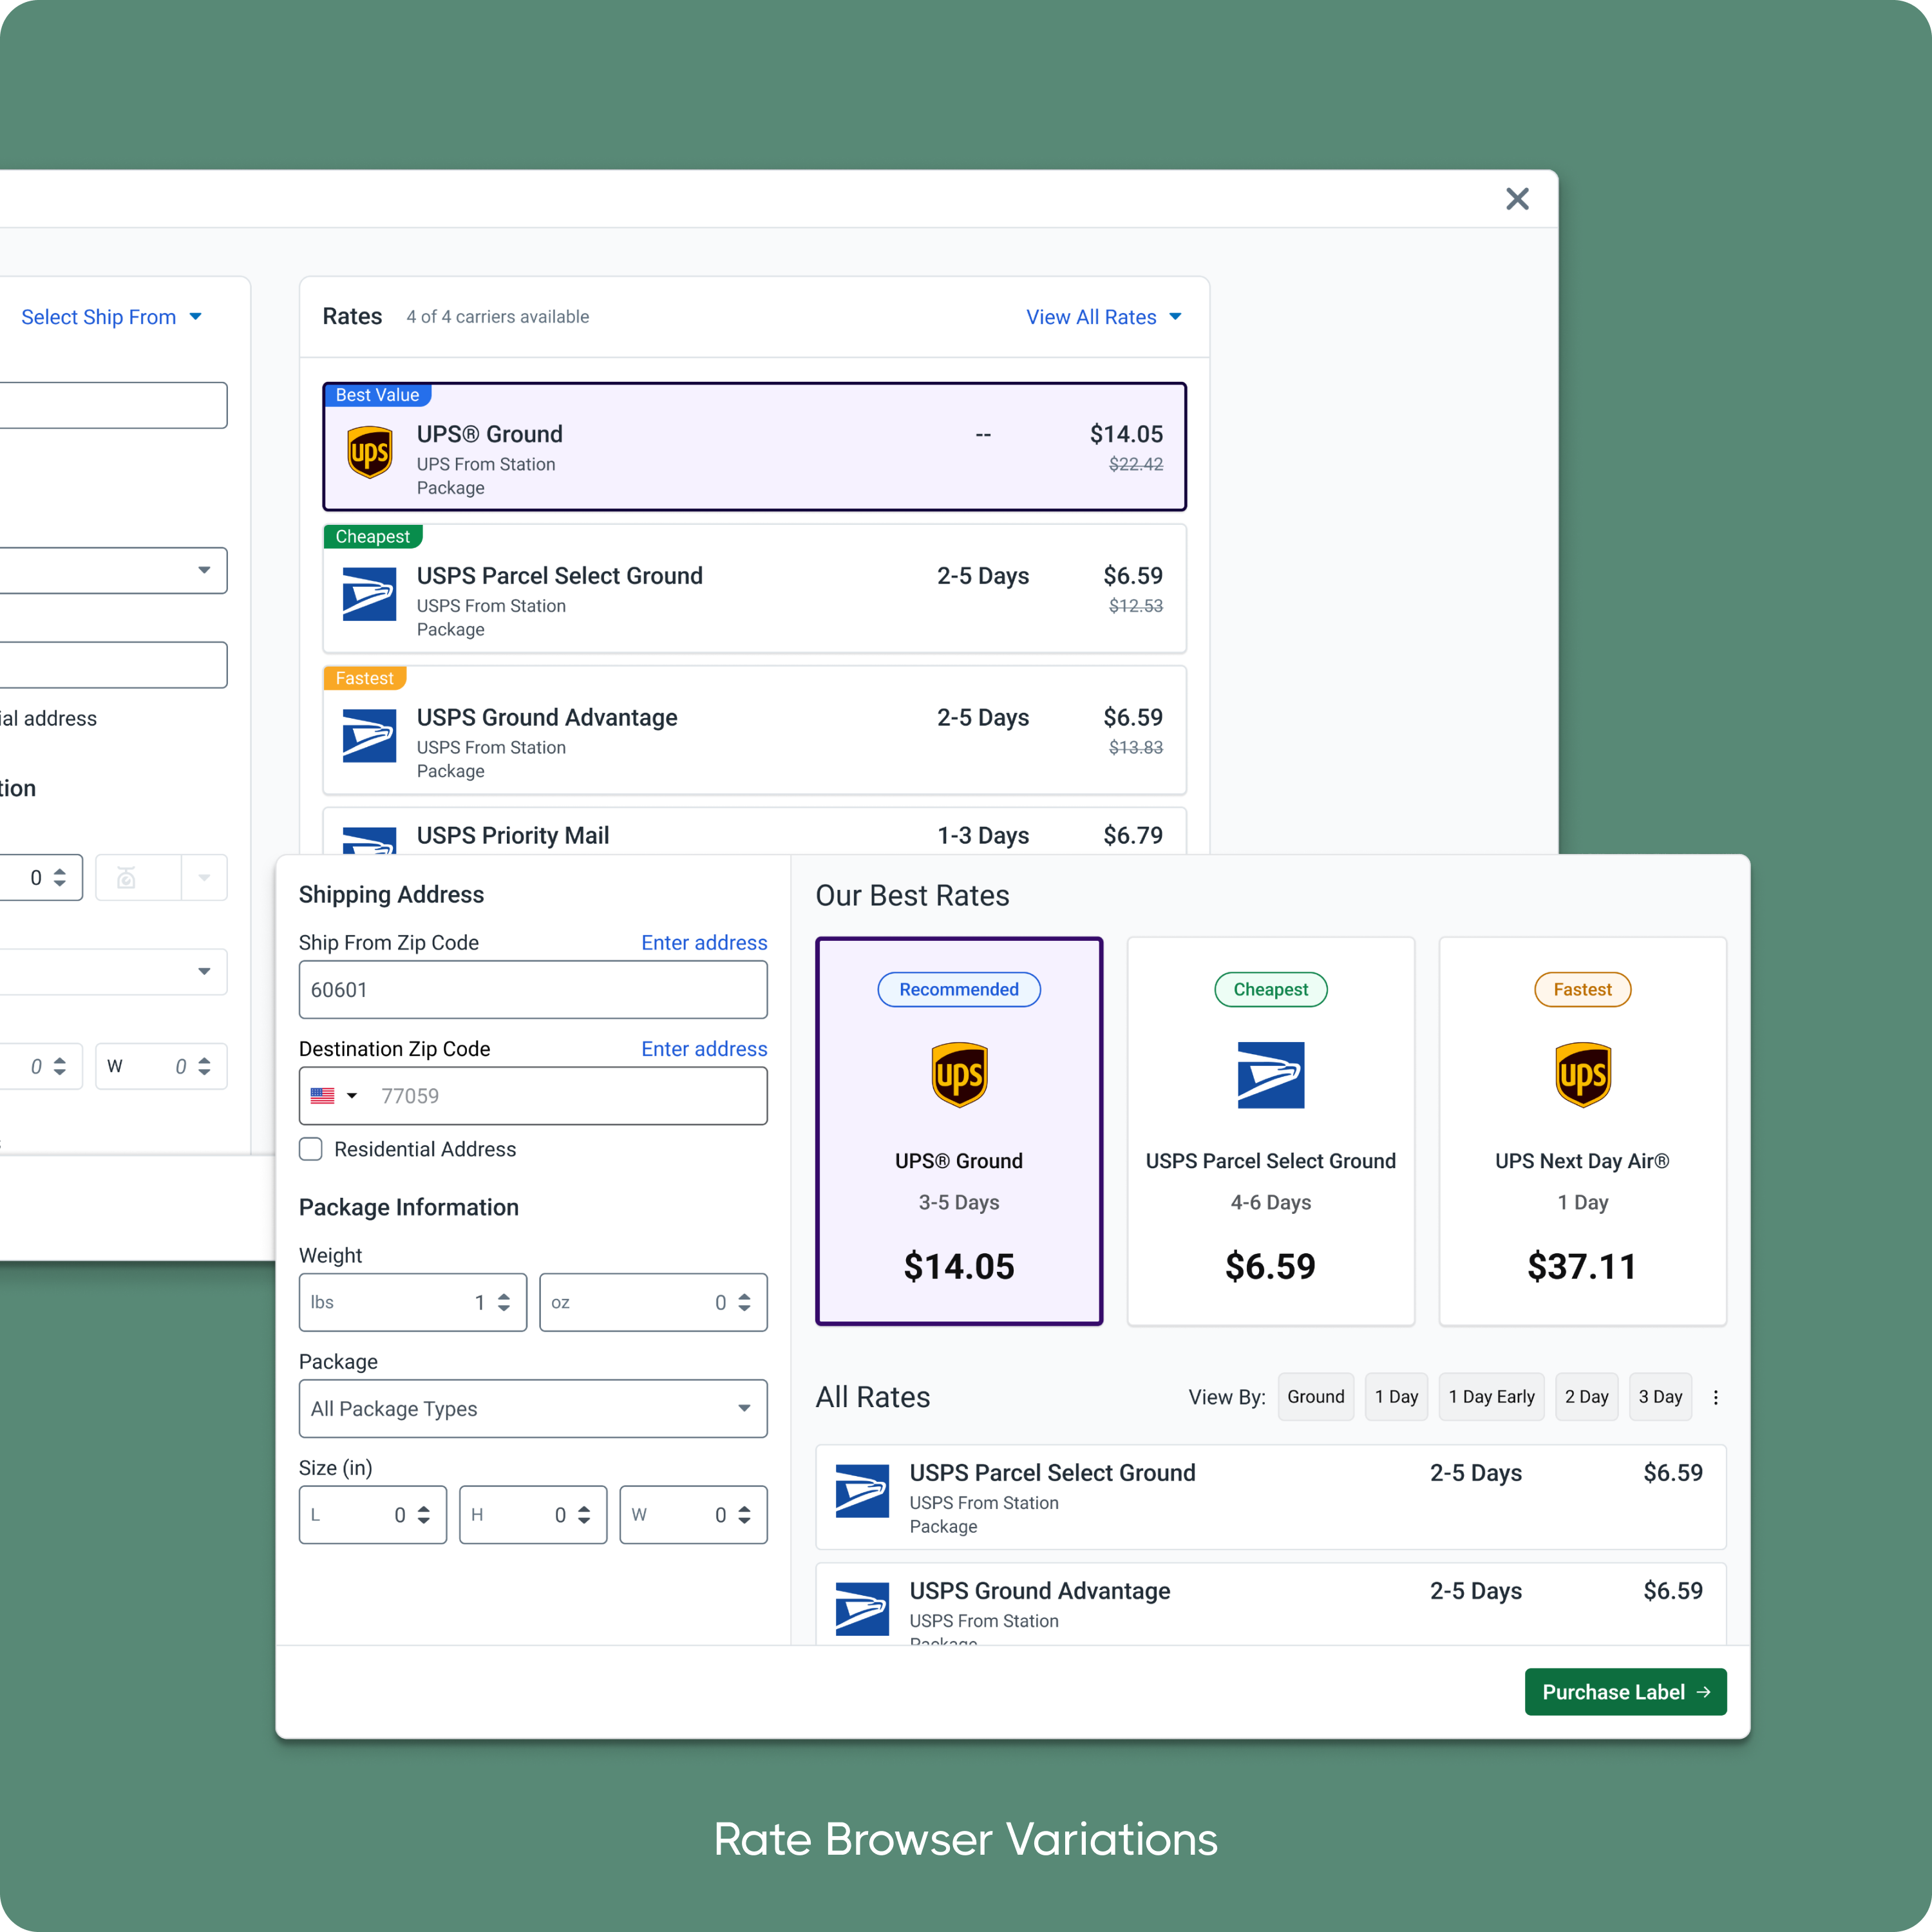Image resolution: width=1932 pixels, height=1932 pixels.
Task: Adjust the Width size stepper
Action: point(744,1515)
